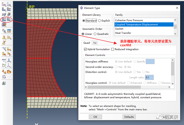Click the Element Controls horizontal scrollbar thumb

coord(114,87)
